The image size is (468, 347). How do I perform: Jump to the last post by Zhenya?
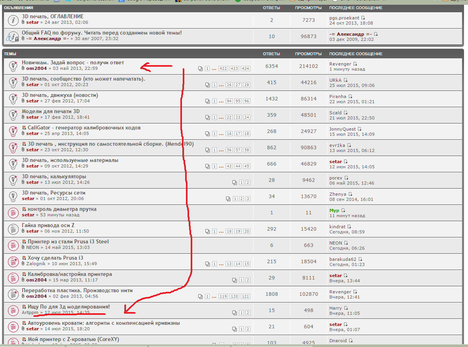(350, 194)
